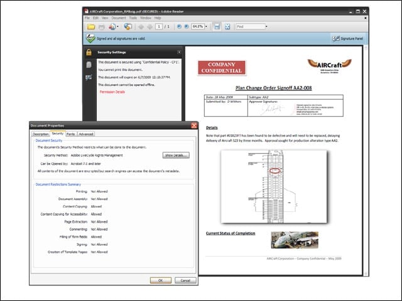The image size is (402, 301).
Task: Click the document vertical scrollbar
Action: tap(366, 161)
